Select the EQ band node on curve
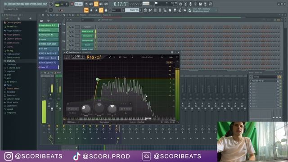This screenshot has width=288, height=162. coord(97,79)
